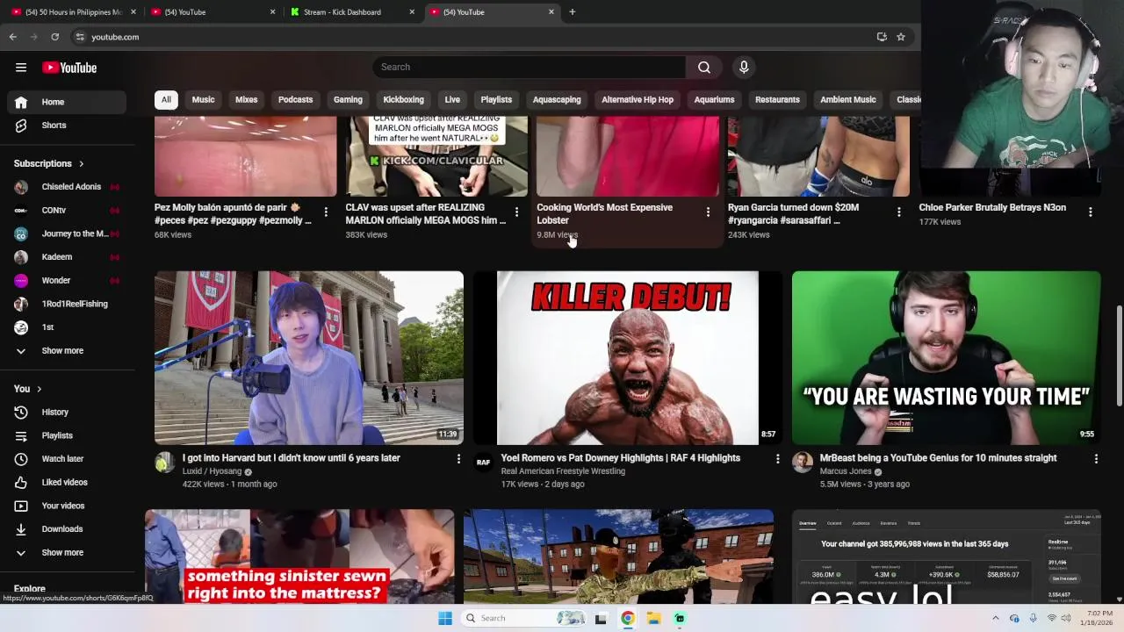Open more options for Chloe Parker short
This screenshot has height=632, width=1124.
(x=1090, y=212)
